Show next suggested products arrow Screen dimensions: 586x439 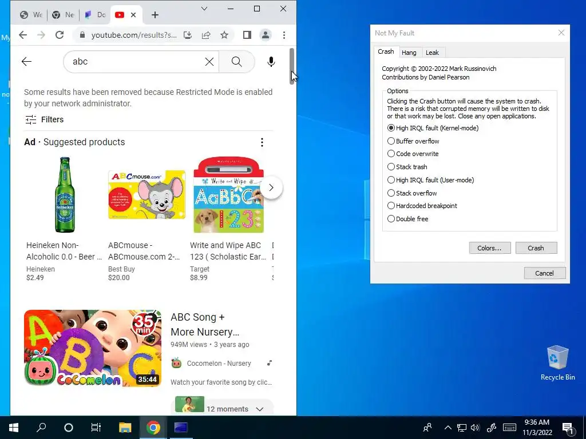[x=271, y=187]
